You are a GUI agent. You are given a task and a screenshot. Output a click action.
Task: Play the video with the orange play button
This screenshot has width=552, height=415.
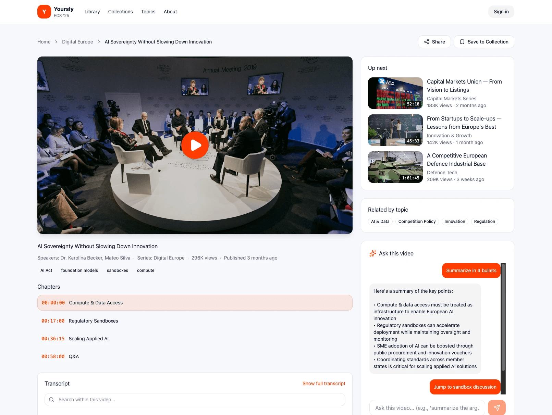point(195,145)
